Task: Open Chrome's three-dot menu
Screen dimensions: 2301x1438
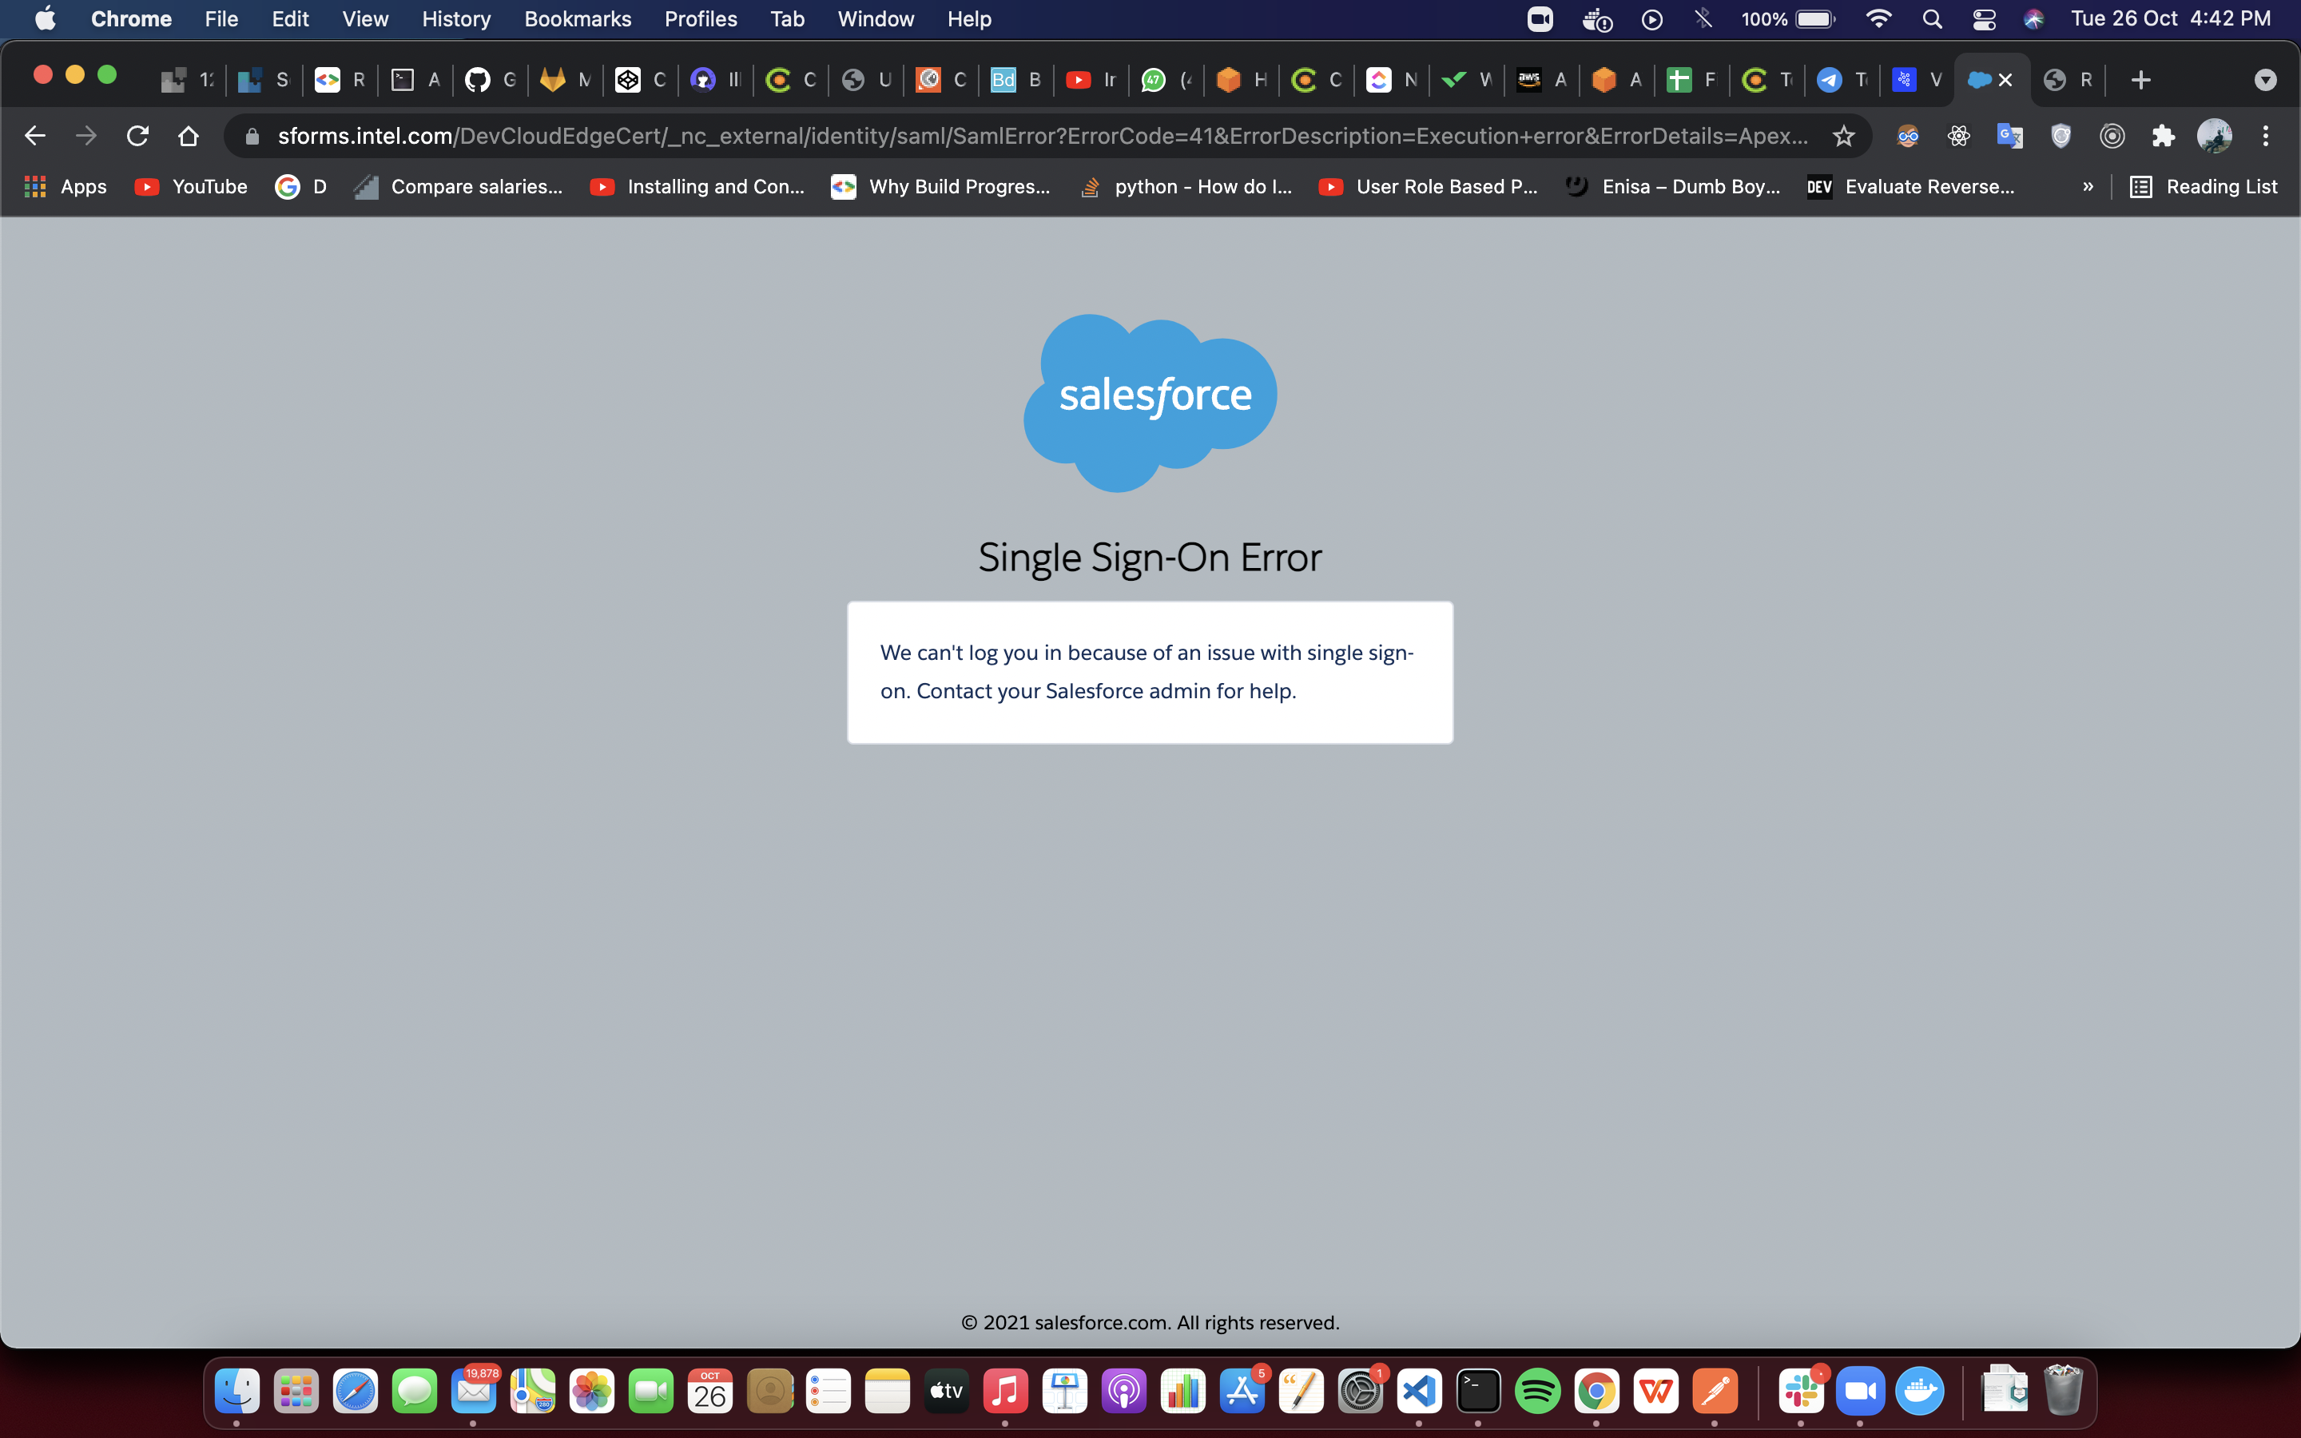Action: click(x=2267, y=136)
